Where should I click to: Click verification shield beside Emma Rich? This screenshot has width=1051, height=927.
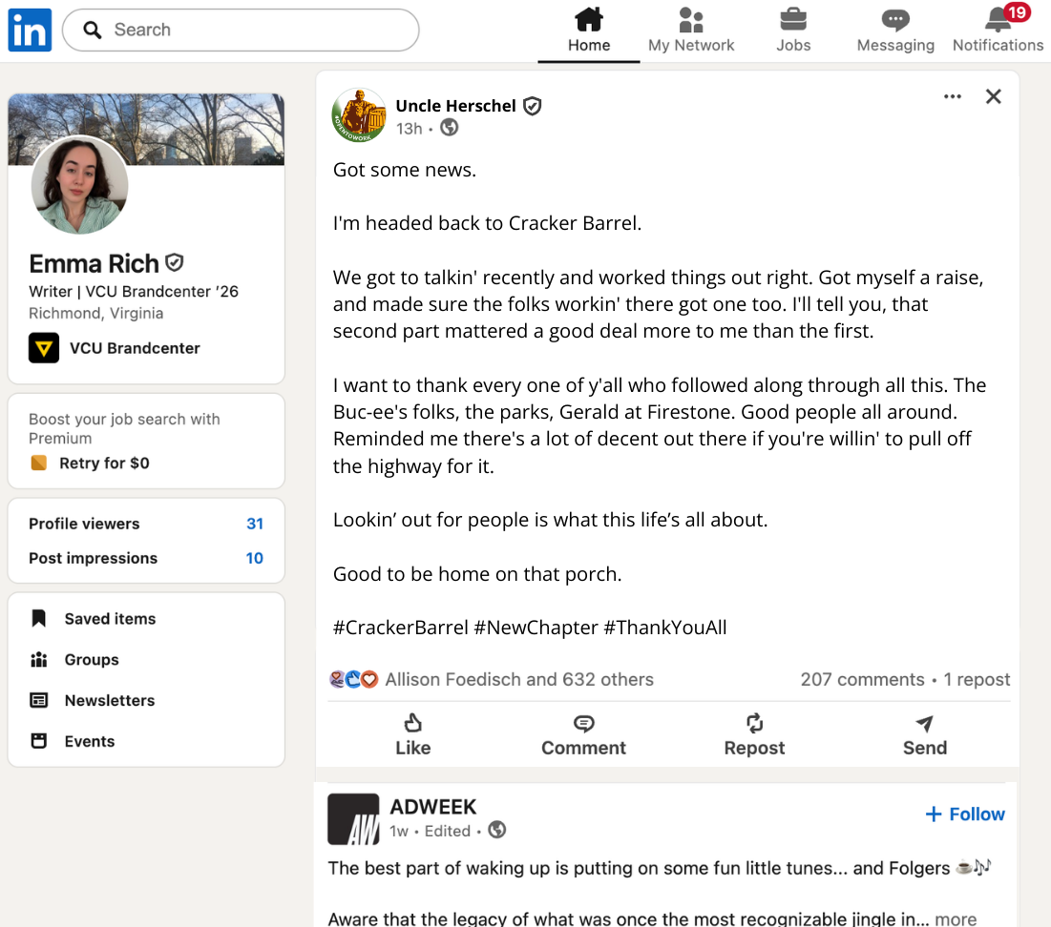click(175, 262)
